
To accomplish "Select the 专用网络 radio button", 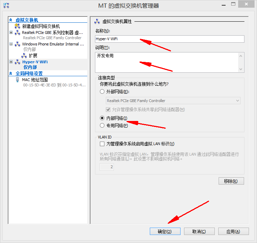I will coord(102,126).
